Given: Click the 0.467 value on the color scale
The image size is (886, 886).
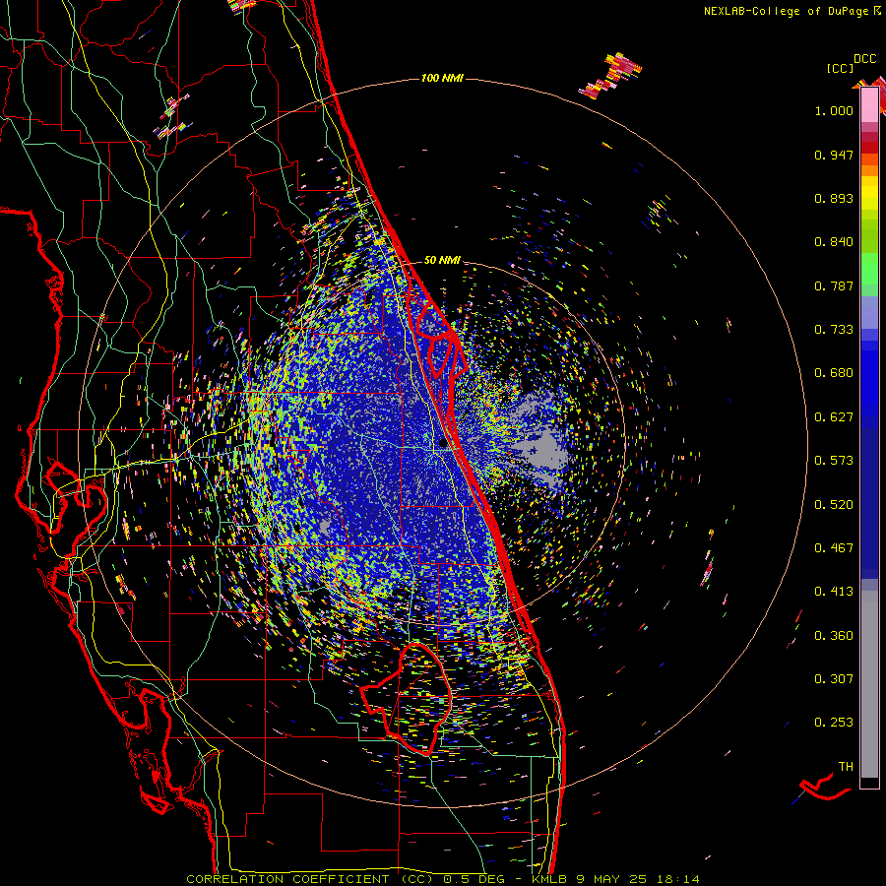Looking at the screenshot, I should pyautogui.click(x=834, y=548).
